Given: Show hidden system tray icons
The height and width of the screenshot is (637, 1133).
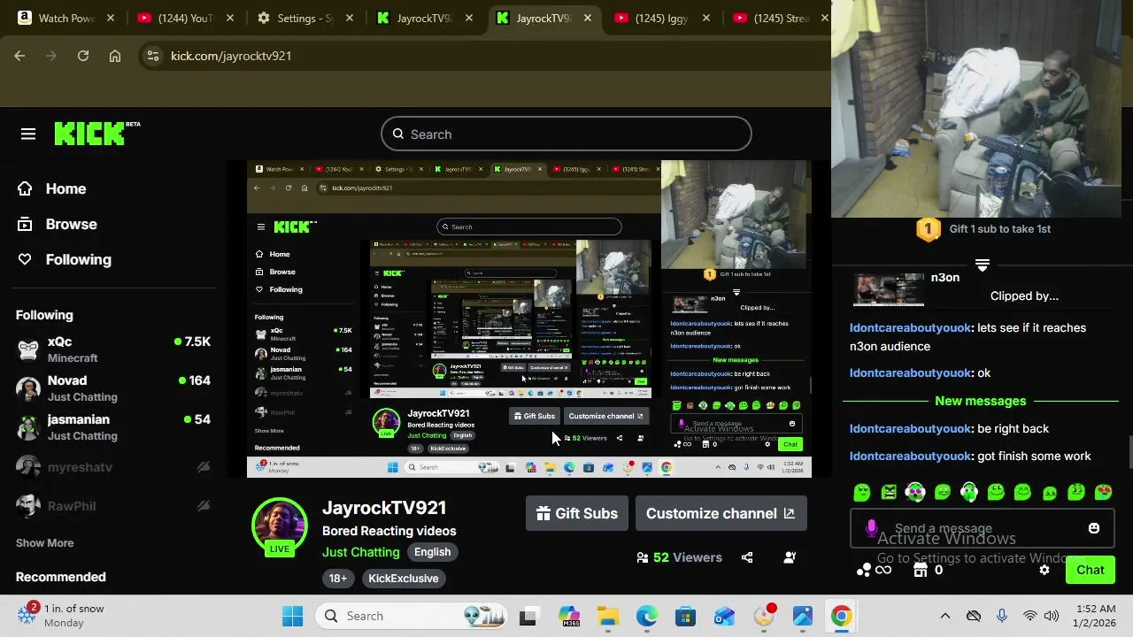Looking at the screenshot, I should click(944, 616).
